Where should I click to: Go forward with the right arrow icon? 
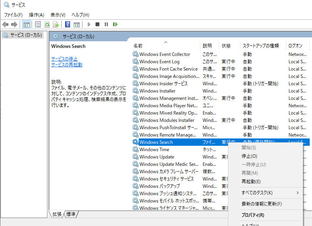pyautogui.click(x=14, y=25)
